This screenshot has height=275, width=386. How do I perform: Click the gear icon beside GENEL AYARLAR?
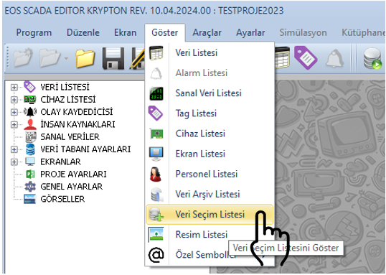click(x=30, y=187)
